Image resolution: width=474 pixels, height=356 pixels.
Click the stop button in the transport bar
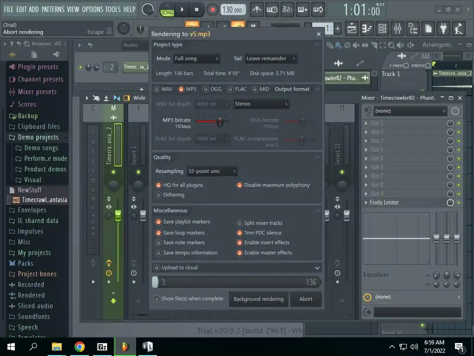point(197,10)
